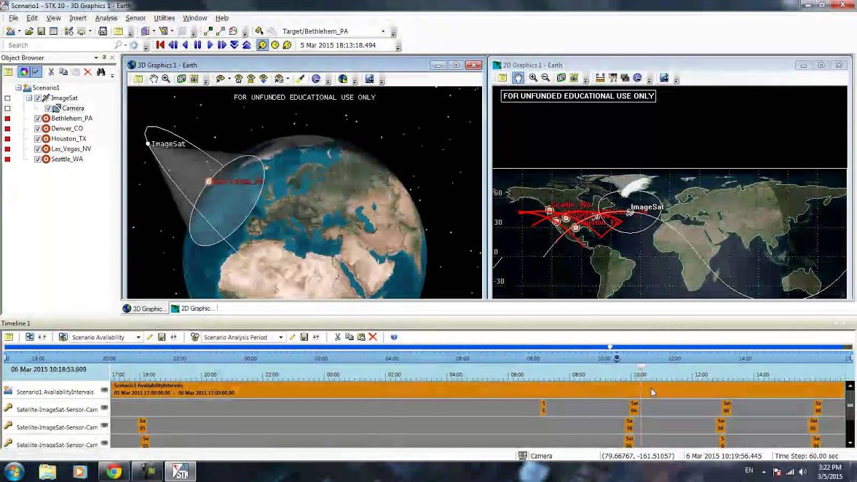The width and height of the screenshot is (857, 482).
Task: Select Houston_TX in the Object Browser
Action: pyautogui.click(x=68, y=139)
